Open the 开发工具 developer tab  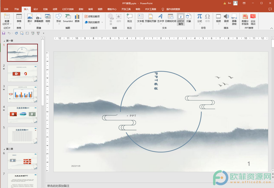[x=126, y=9]
